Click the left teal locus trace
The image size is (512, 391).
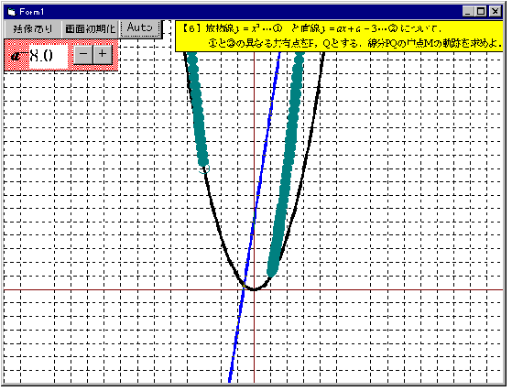(197, 108)
